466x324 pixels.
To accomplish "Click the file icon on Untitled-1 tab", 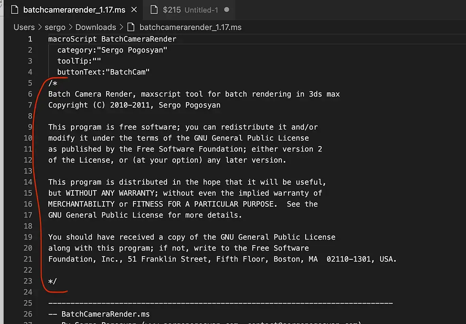I will tap(154, 10).
